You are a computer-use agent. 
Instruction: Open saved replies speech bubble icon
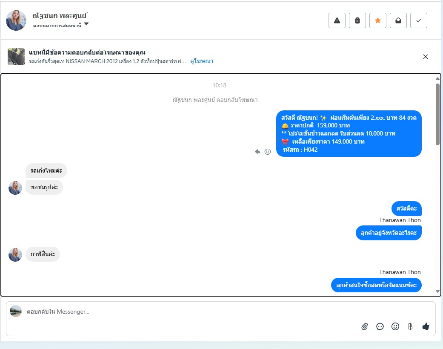(x=380, y=327)
